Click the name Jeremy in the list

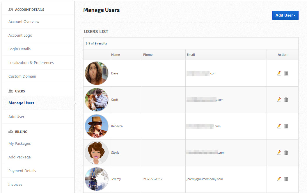(116, 179)
